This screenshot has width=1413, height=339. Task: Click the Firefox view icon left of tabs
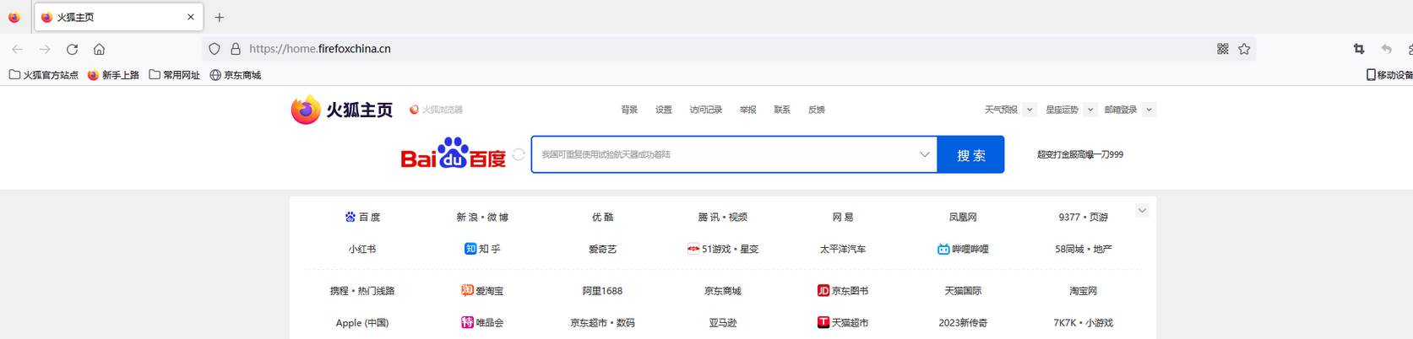click(x=14, y=17)
